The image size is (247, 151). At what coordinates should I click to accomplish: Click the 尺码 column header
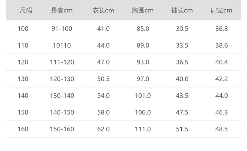26,11
